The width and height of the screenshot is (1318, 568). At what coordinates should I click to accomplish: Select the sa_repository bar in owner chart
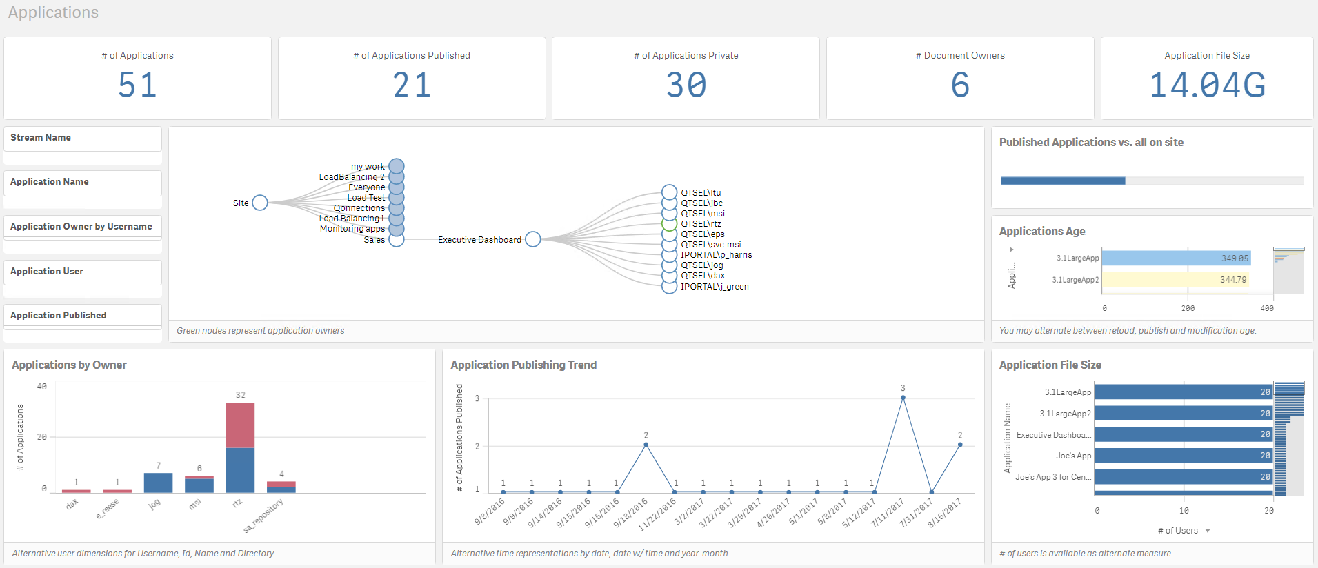pos(281,487)
